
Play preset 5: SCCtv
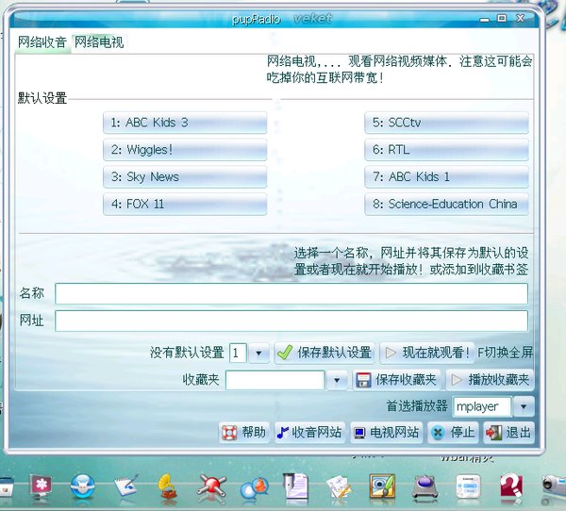(446, 123)
